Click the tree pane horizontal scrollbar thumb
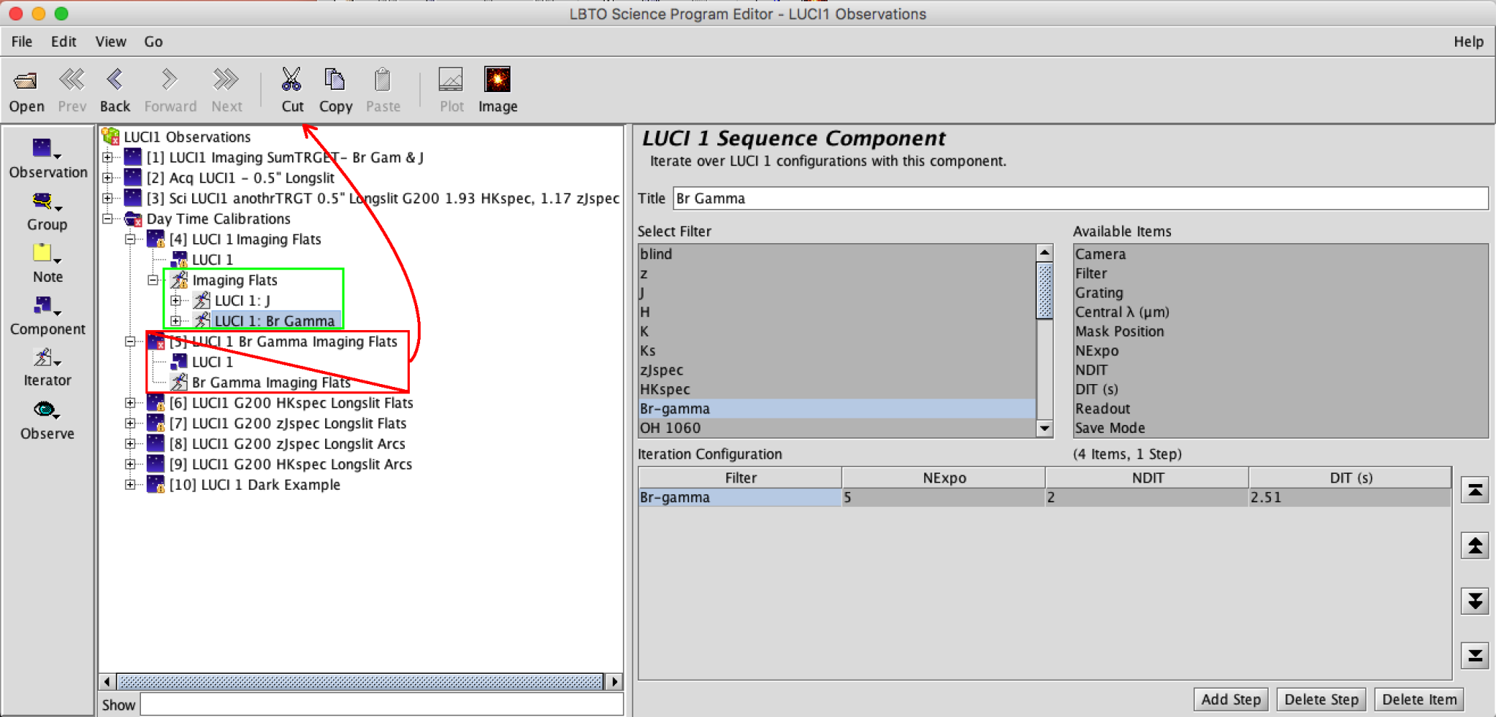 point(361,682)
